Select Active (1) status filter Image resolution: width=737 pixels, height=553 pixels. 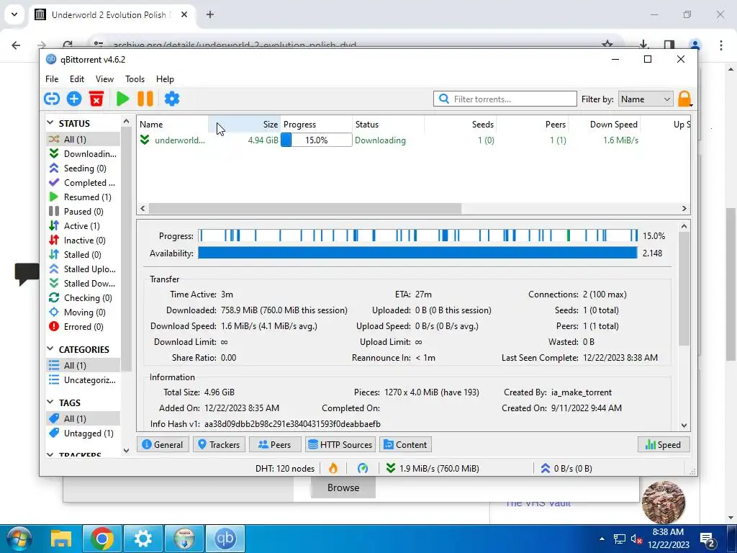(83, 225)
